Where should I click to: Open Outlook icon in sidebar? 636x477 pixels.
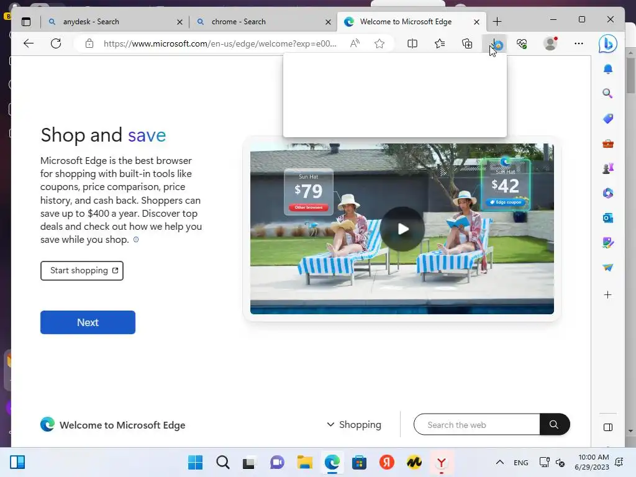point(607,218)
